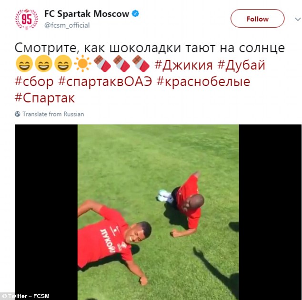Open the #сбор hashtag
The image size is (302, 300).
point(34,82)
